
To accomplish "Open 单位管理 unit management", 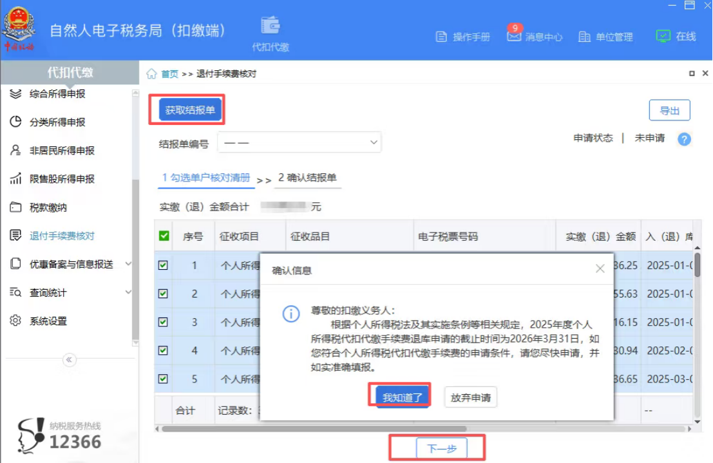I will (x=606, y=37).
